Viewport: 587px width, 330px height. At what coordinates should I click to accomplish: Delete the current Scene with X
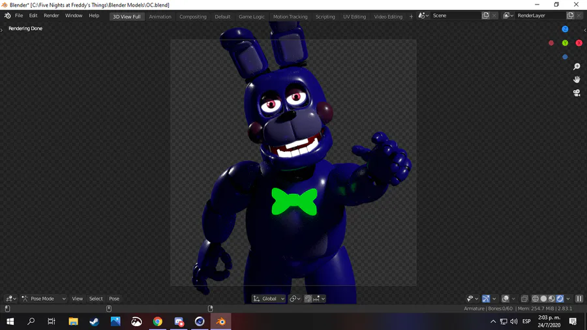(x=494, y=16)
